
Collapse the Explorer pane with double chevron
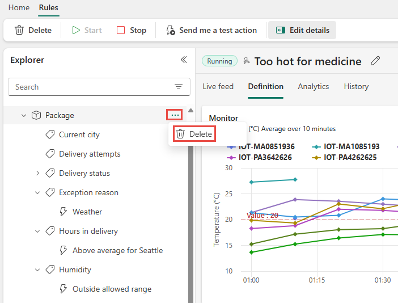click(183, 60)
